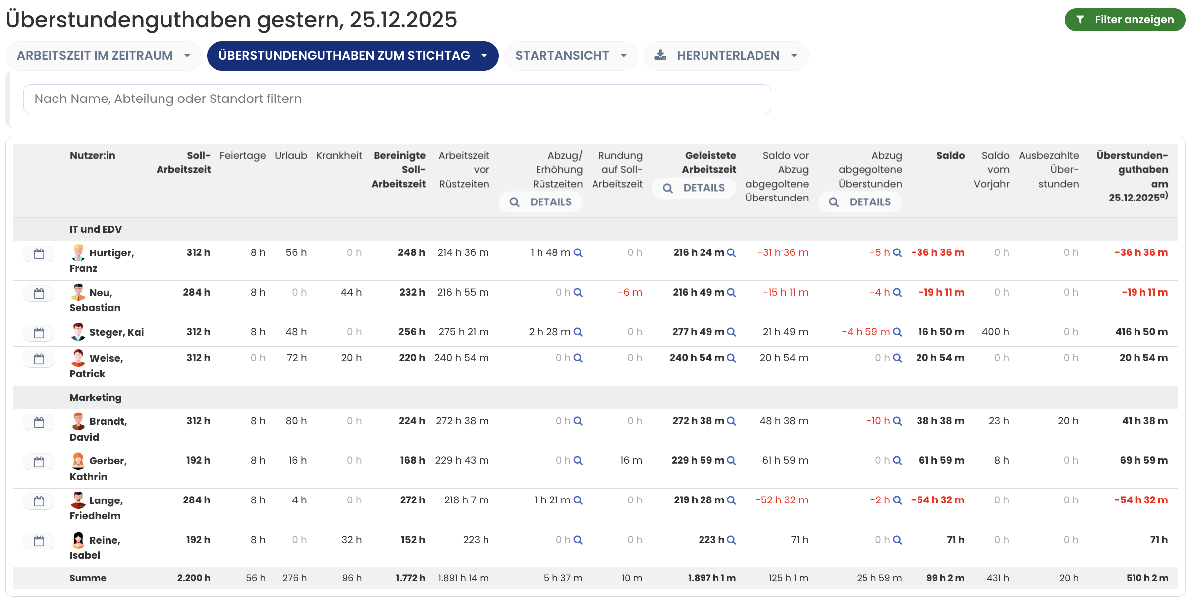The image size is (1189, 599).
Task: Open user Reine, Isabel
Action: [x=95, y=548]
